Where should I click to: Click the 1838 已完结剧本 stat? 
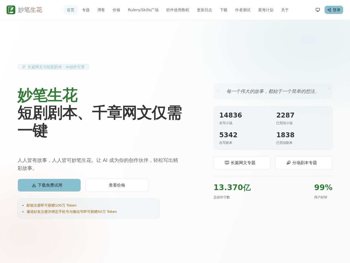click(x=285, y=138)
